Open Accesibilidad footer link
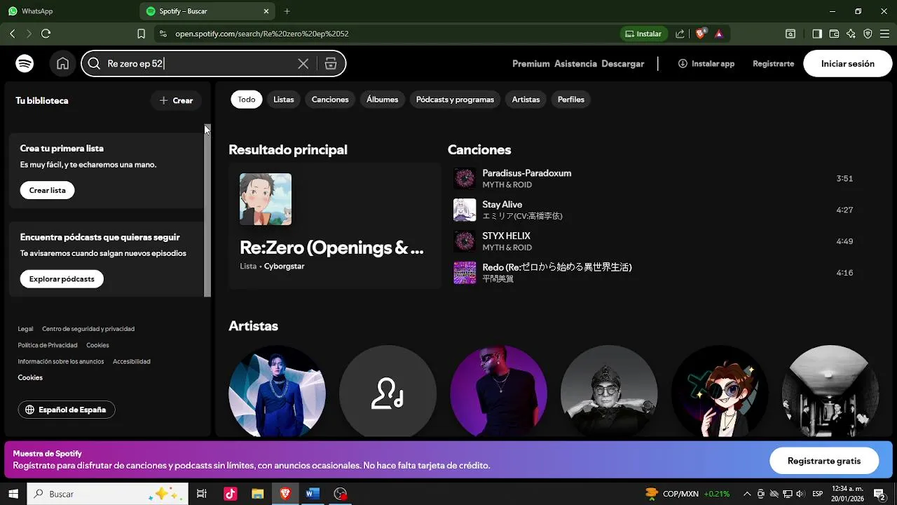Image resolution: width=897 pixels, height=505 pixels. pyautogui.click(x=132, y=361)
